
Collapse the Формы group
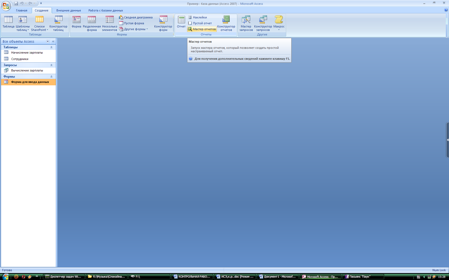pyautogui.click(x=51, y=77)
